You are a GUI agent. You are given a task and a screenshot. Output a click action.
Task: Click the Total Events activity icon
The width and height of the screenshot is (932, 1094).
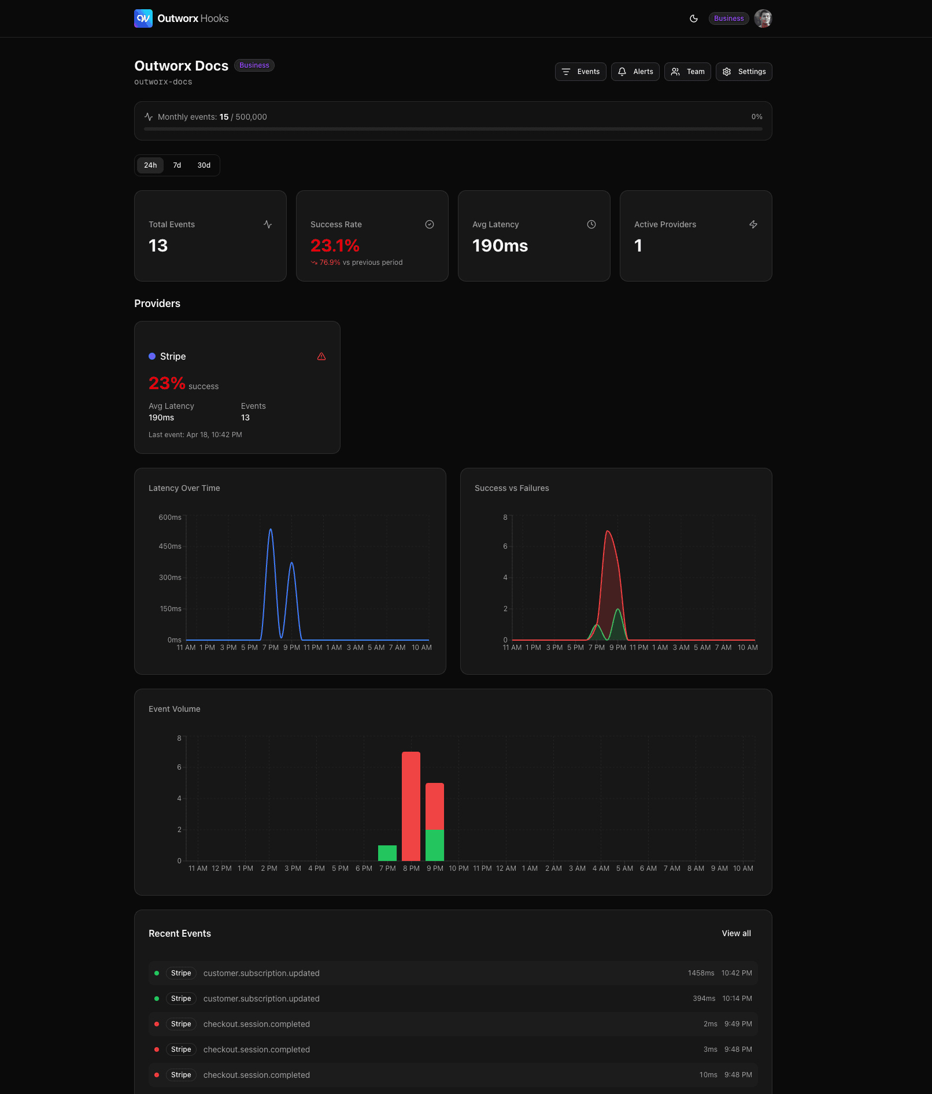(x=268, y=224)
